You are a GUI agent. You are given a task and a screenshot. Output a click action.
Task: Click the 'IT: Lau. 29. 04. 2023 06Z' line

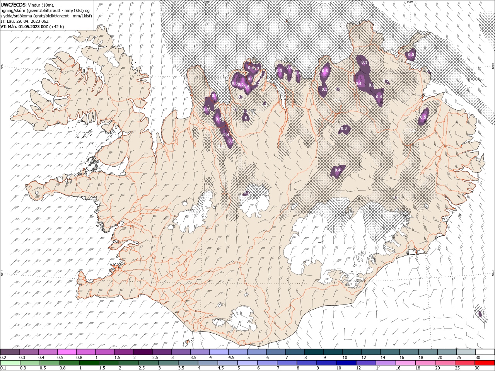[24, 21]
